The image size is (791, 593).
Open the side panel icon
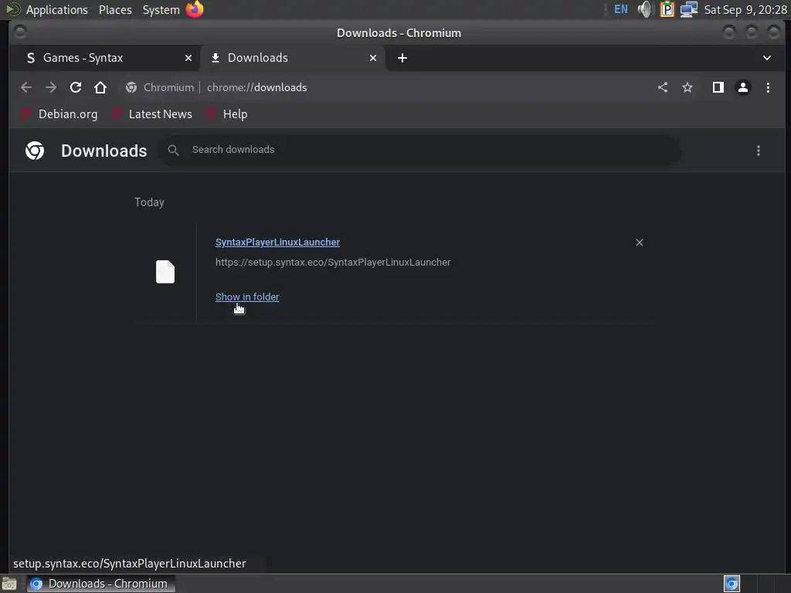coord(718,87)
